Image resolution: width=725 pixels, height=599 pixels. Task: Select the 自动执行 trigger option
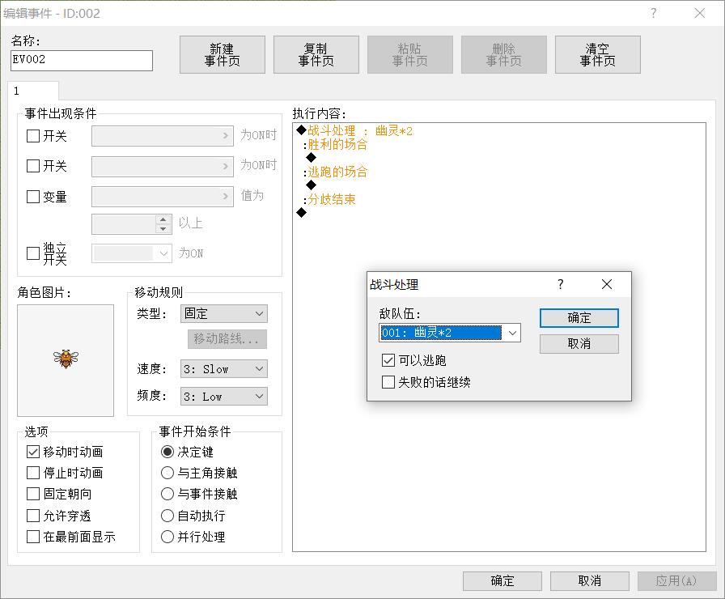(x=167, y=516)
